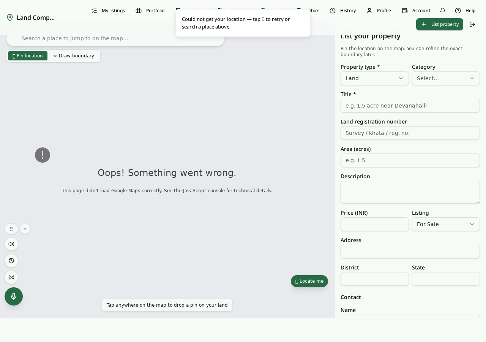486x342 pixels.
Task: Click the plus icon in List property
Action: pos(424,24)
